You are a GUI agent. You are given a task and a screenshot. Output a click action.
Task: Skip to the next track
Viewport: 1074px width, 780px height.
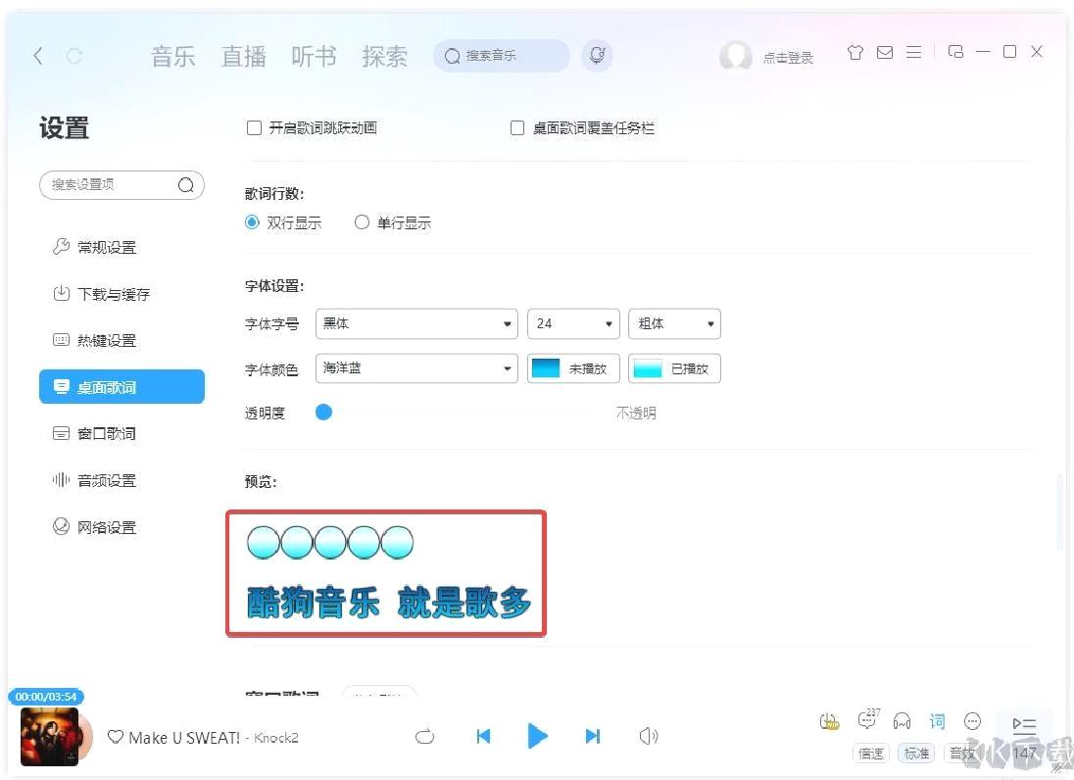click(593, 736)
